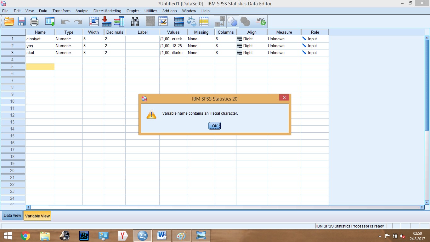Image resolution: width=430 pixels, height=242 pixels.
Task: Click the Split file icon
Action: [179, 21]
